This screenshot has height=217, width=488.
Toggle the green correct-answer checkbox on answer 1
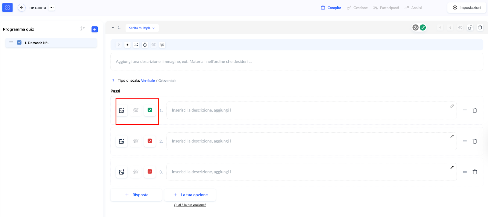tap(150, 110)
